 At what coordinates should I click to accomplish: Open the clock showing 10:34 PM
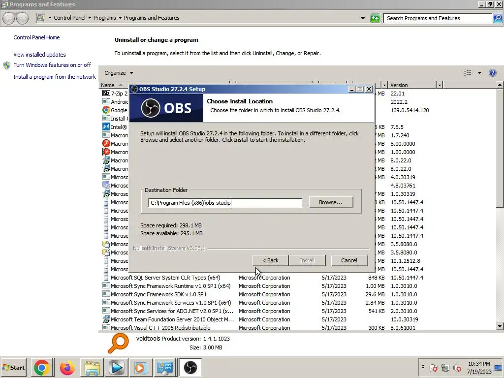click(479, 368)
